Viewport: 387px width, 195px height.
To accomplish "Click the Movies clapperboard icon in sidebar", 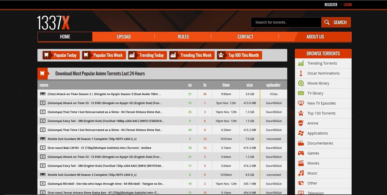I will click(x=301, y=163).
